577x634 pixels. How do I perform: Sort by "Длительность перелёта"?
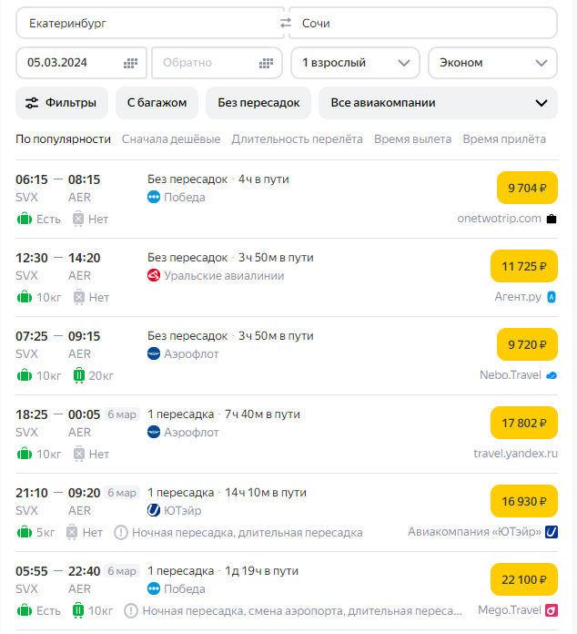click(297, 139)
